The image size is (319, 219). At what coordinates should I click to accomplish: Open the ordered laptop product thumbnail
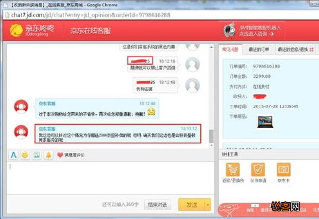pos(265,122)
